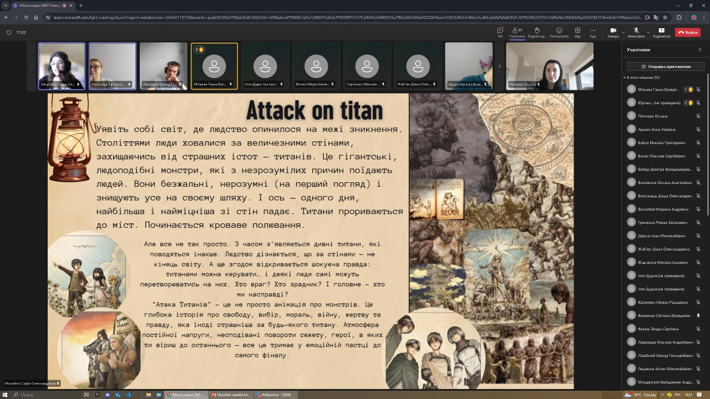This screenshot has height=399, width=710.
Task: Open the Чат (chat) panel
Action: (500, 32)
